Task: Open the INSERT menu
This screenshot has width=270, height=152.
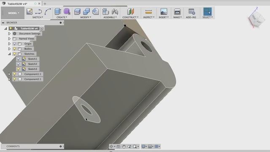Action: pyautogui.click(x=164, y=17)
